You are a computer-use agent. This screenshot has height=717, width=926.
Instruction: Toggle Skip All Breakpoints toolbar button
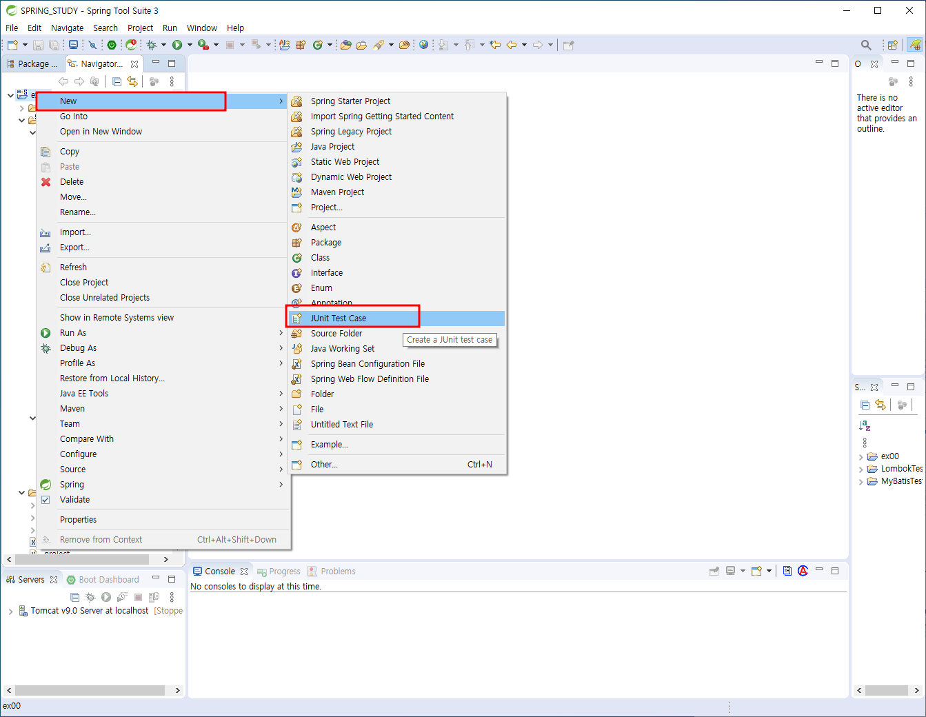tap(92, 45)
